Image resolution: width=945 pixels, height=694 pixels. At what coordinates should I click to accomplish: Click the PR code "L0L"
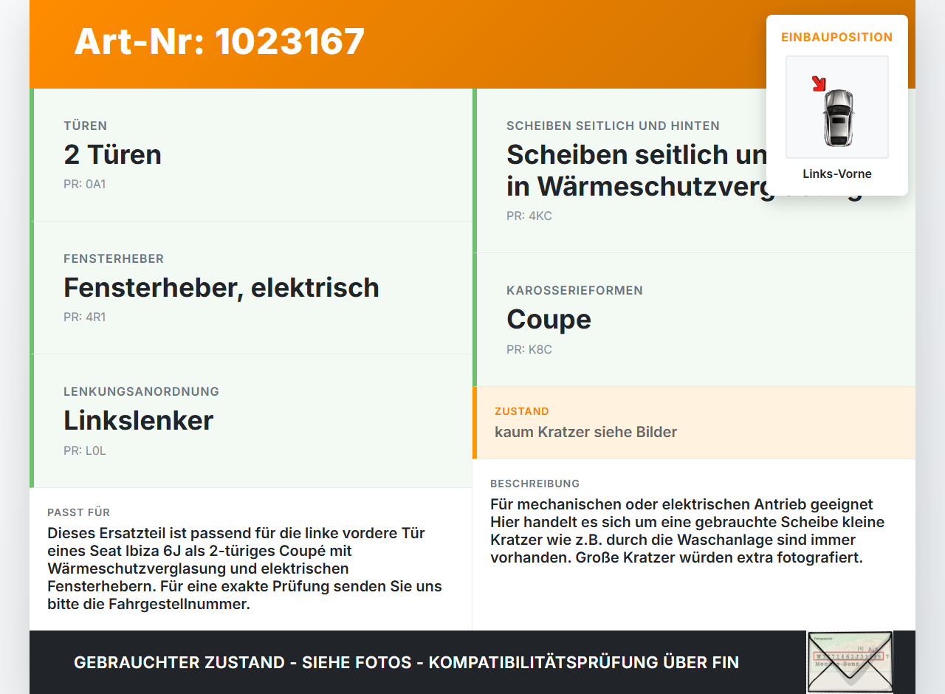click(85, 450)
